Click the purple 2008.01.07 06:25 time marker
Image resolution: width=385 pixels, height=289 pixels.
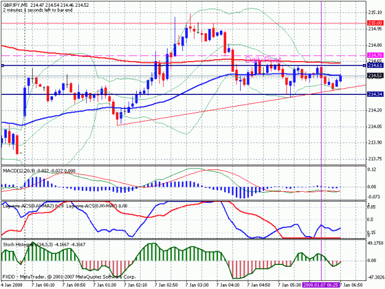(321, 285)
